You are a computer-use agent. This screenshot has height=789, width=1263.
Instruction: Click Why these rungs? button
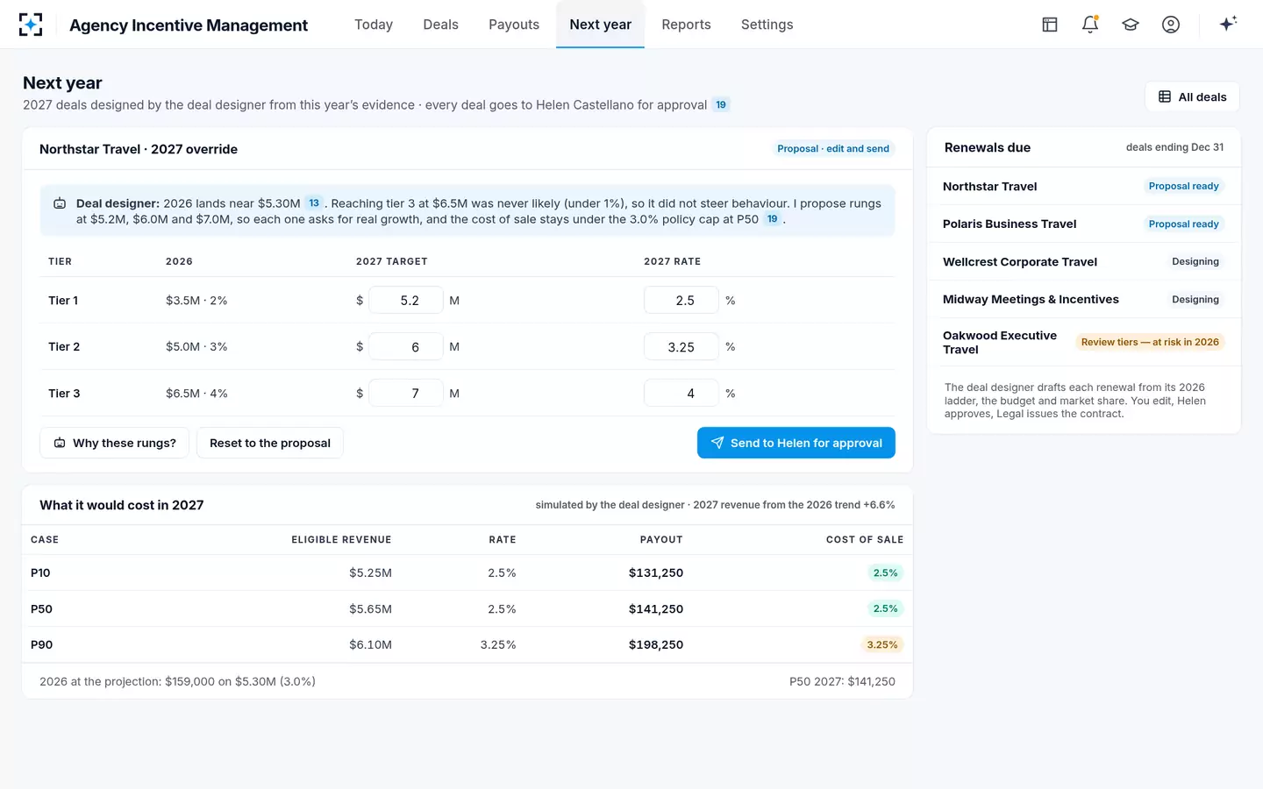(x=116, y=443)
